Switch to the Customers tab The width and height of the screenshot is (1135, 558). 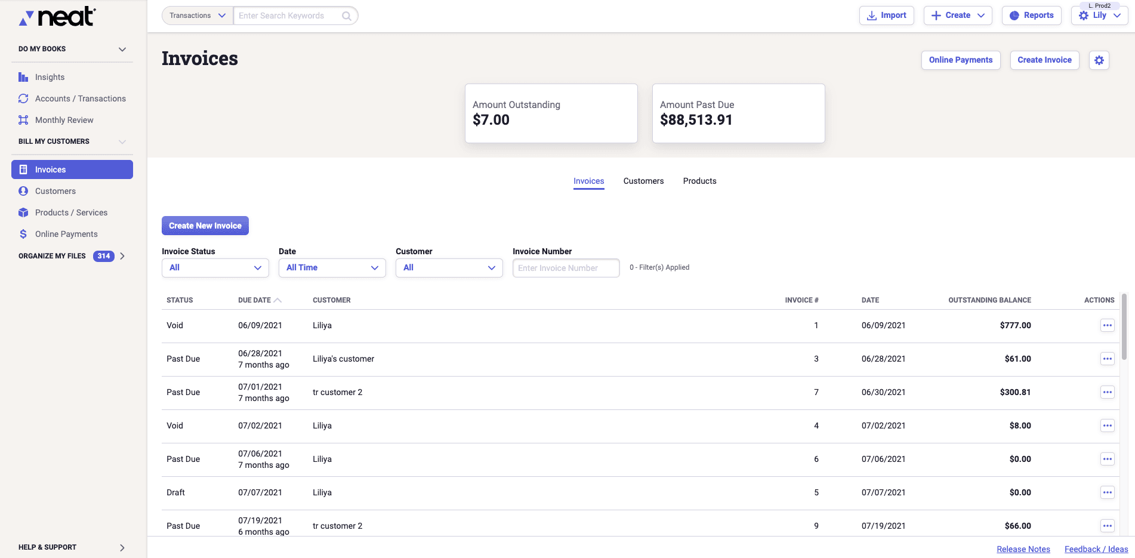[643, 181]
